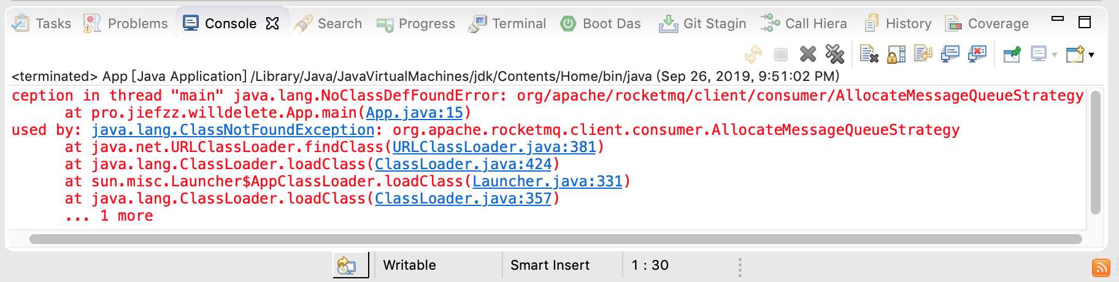Switch to the Problems tab
Screen dimensions: 1119x282
pos(126,23)
